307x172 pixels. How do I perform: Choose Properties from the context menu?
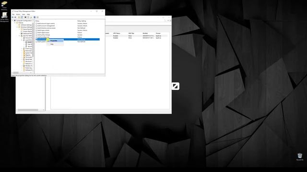(55, 41)
